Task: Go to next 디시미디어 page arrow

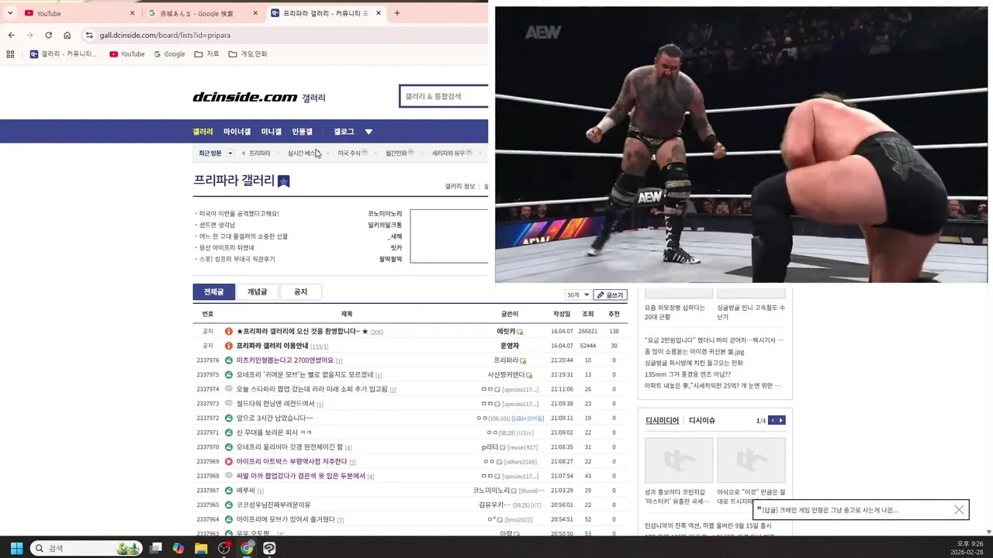Action: (x=781, y=420)
